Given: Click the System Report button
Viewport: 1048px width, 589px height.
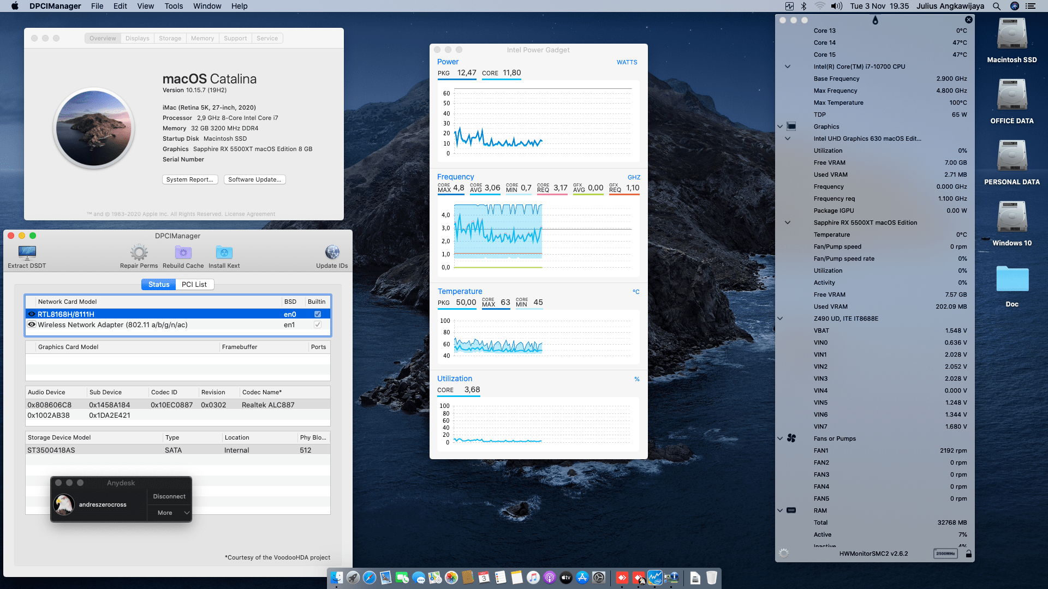Looking at the screenshot, I should point(190,179).
